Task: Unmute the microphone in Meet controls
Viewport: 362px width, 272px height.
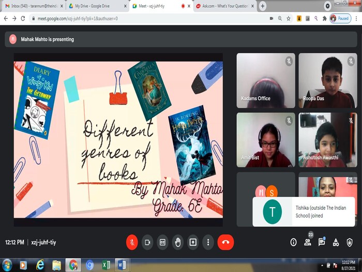Action: 132,242
